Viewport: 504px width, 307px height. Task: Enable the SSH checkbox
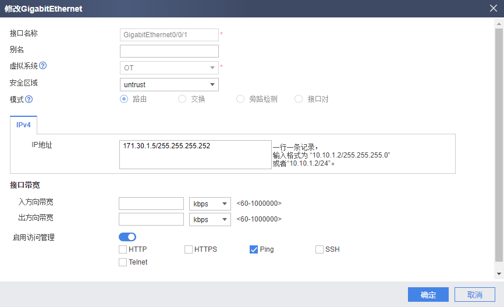pos(320,249)
